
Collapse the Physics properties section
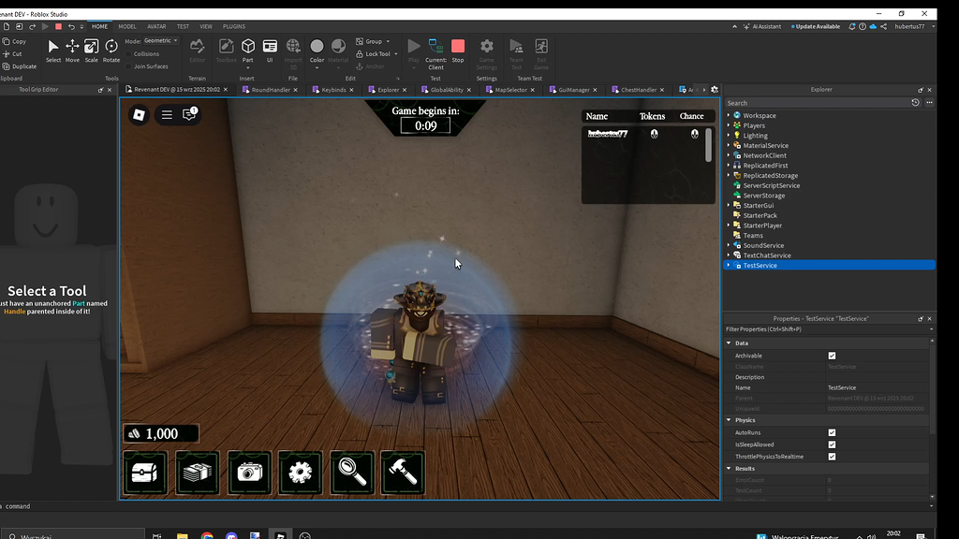(x=730, y=422)
